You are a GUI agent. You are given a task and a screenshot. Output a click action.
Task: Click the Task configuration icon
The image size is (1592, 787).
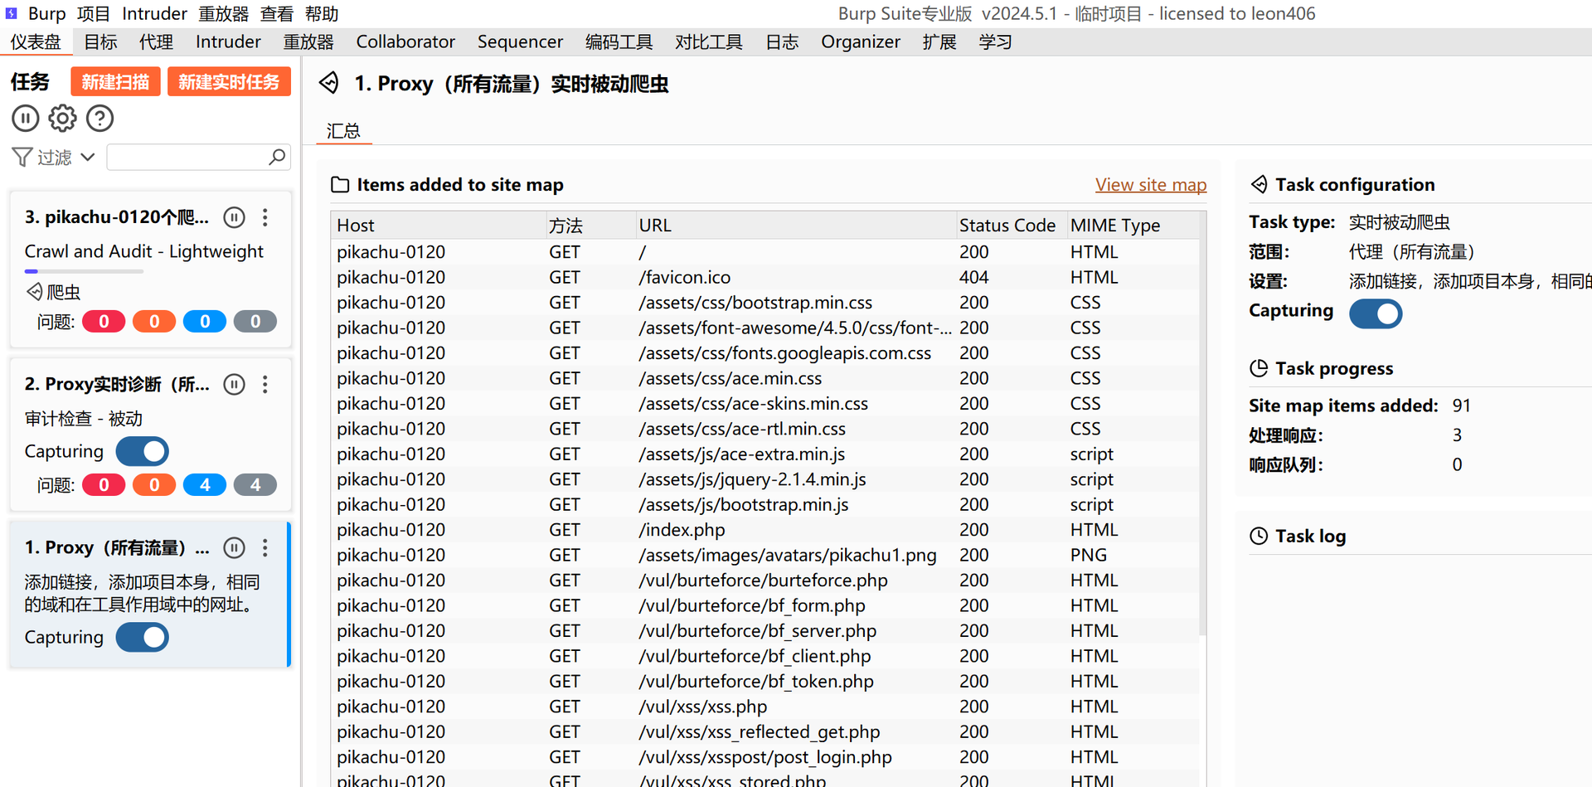pos(1259,184)
